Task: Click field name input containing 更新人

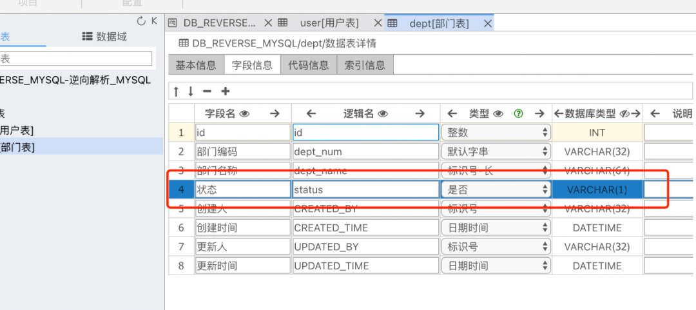Action: [243, 247]
